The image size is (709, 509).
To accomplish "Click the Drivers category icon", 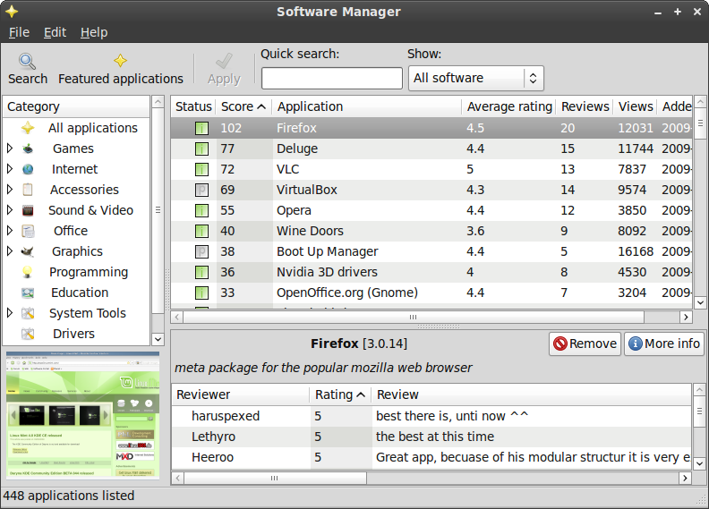I will tap(28, 334).
